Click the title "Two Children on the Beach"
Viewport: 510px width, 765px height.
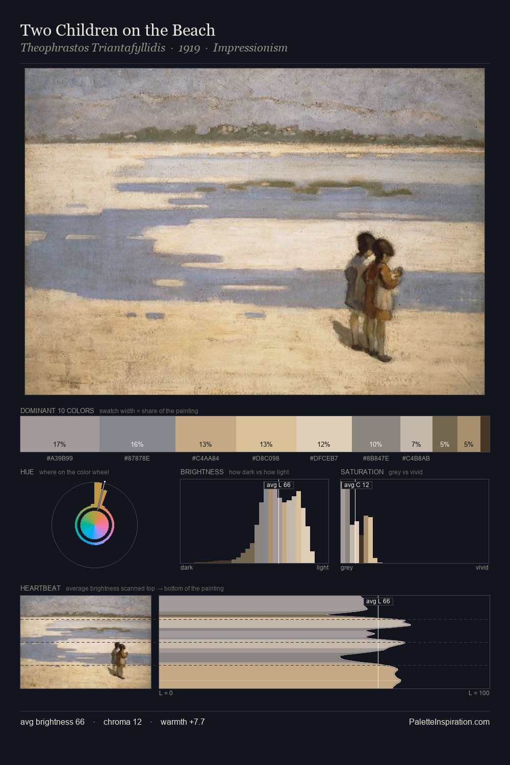coord(118,30)
